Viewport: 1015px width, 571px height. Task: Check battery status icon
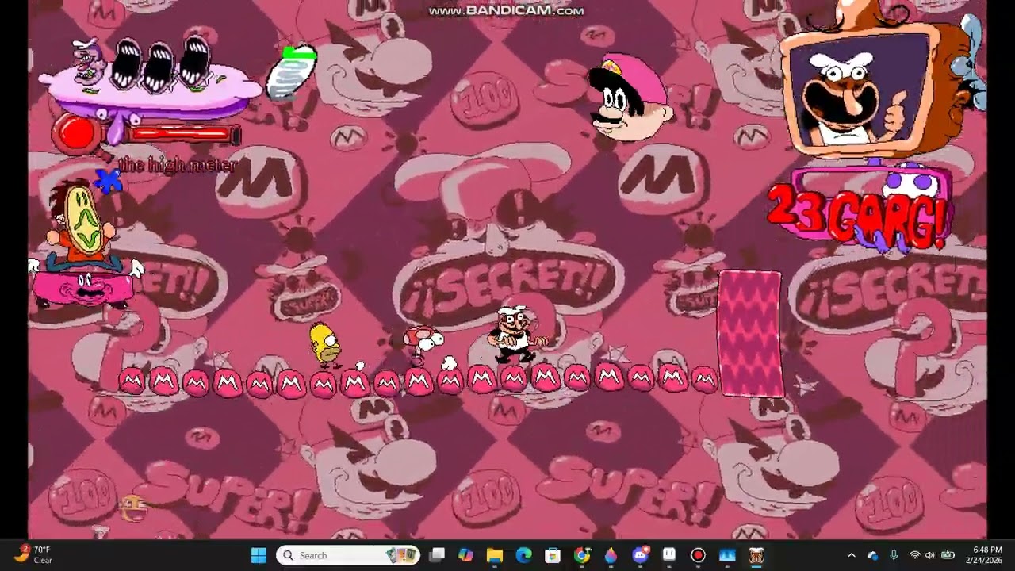click(947, 555)
